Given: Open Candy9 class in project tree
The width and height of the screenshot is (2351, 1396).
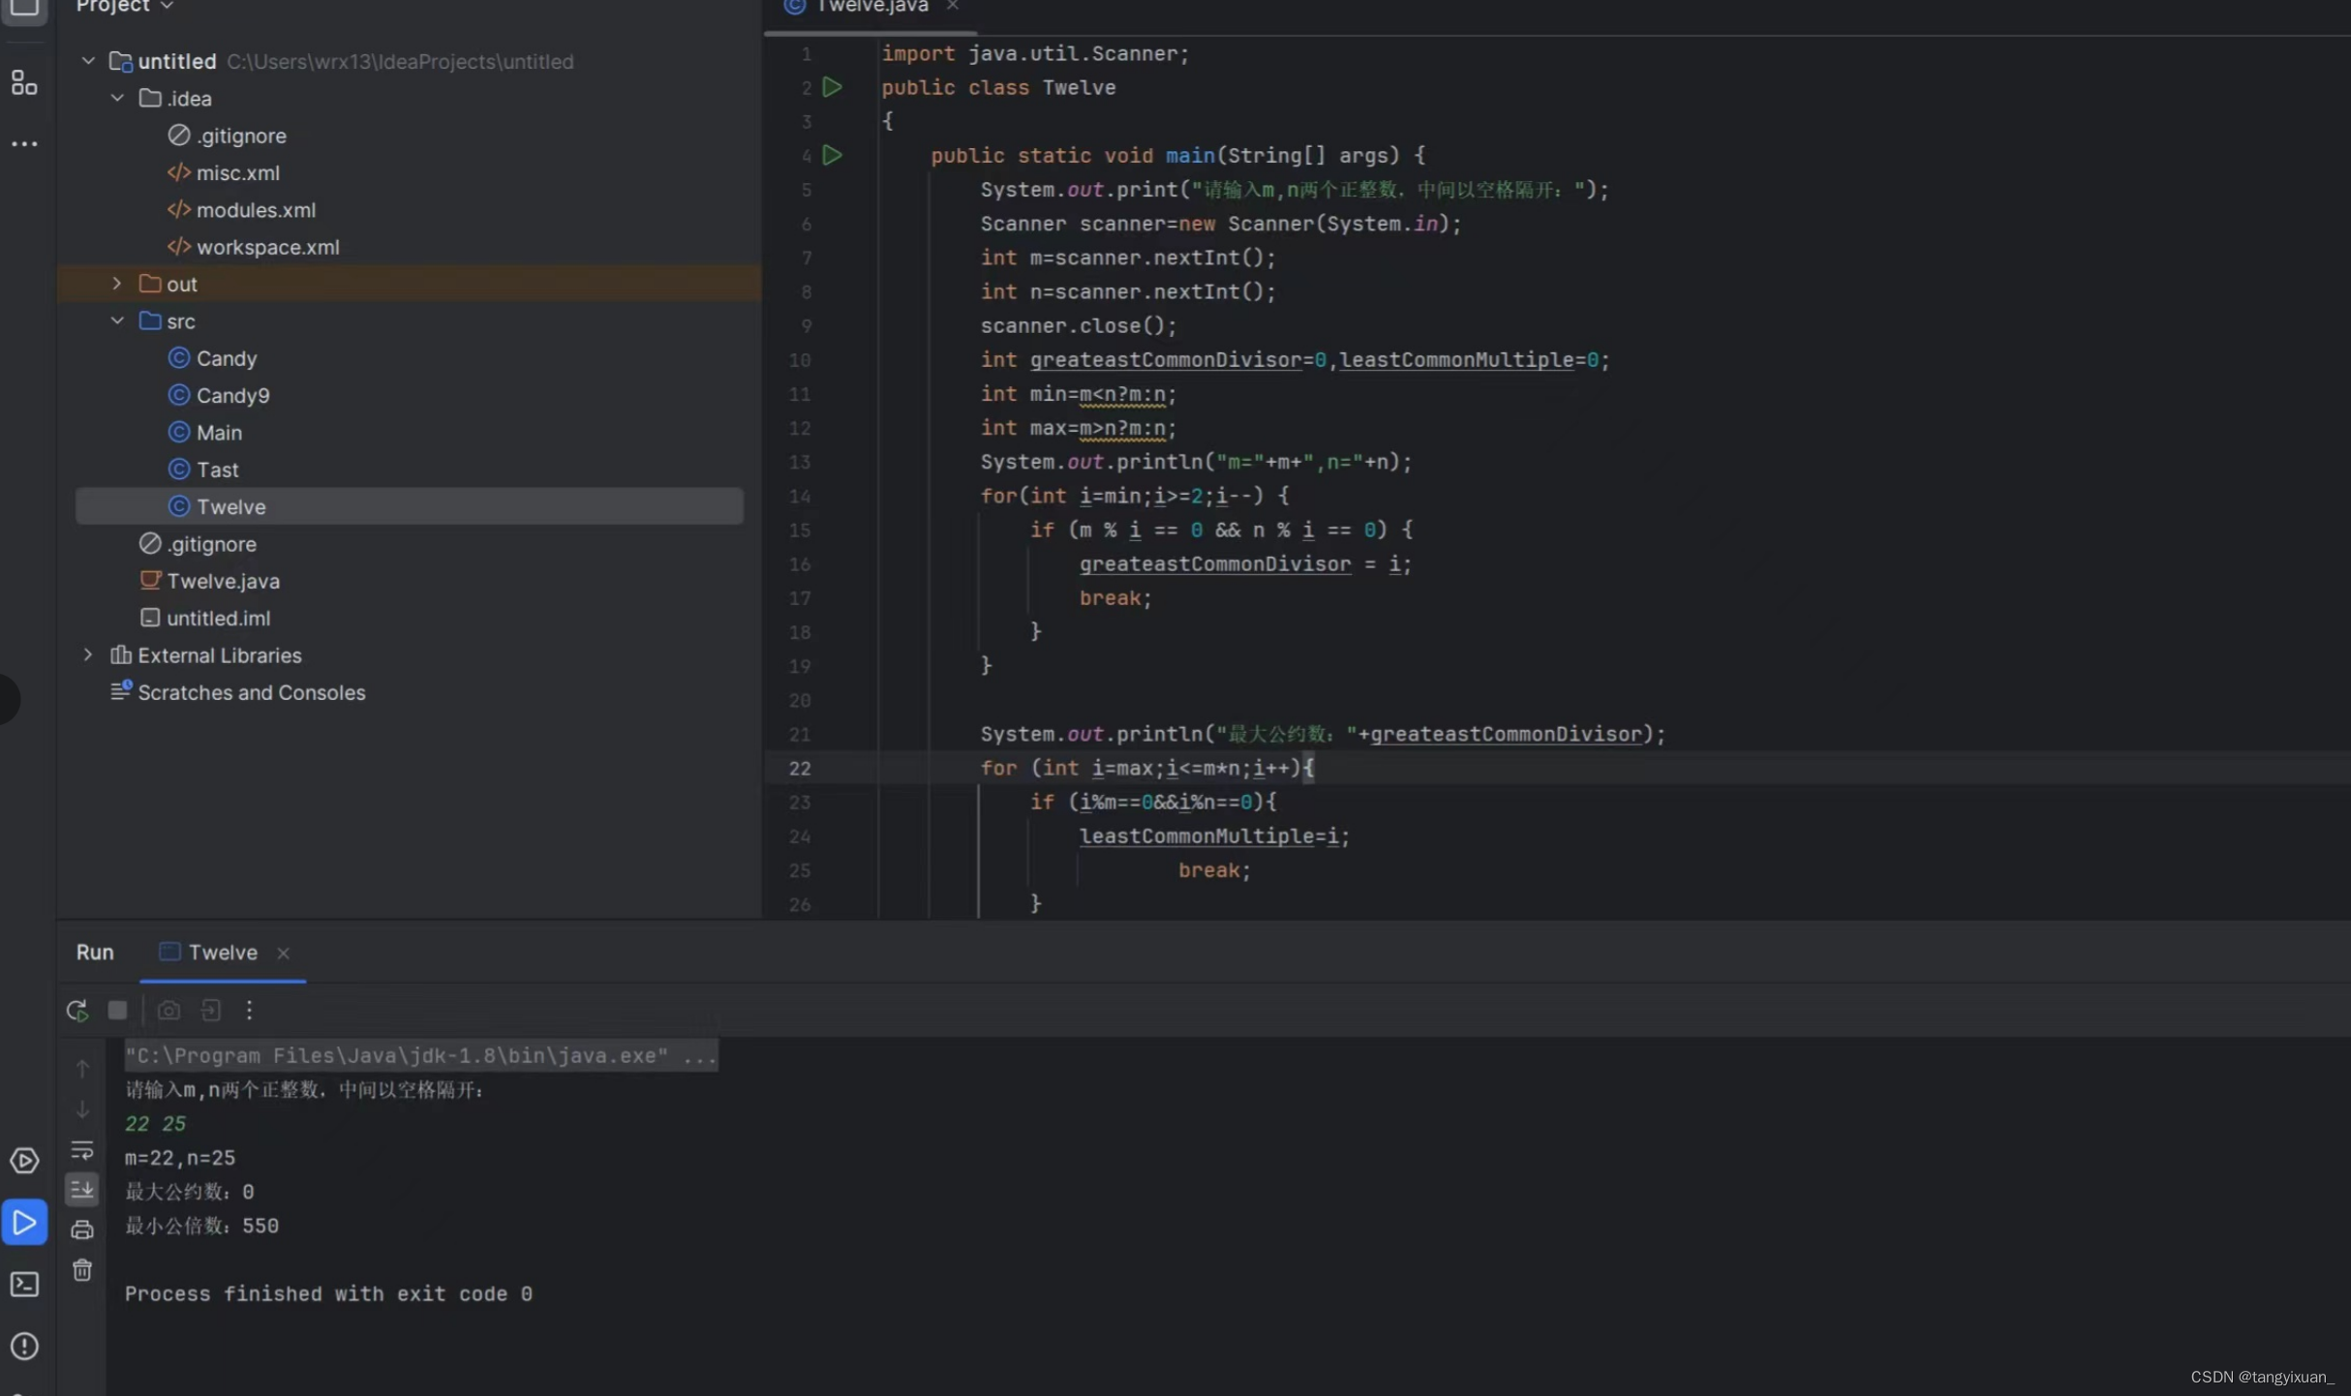Looking at the screenshot, I should pyautogui.click(x=232, y=395).
